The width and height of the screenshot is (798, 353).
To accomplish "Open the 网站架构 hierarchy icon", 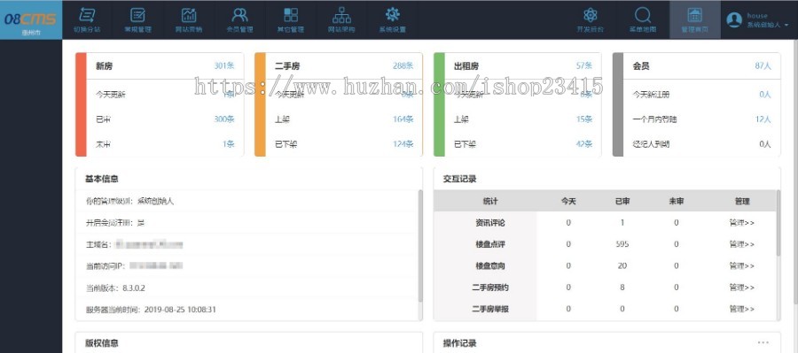I will point(341,15).
